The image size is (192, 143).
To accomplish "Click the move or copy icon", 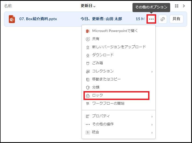I will point(88,80).
